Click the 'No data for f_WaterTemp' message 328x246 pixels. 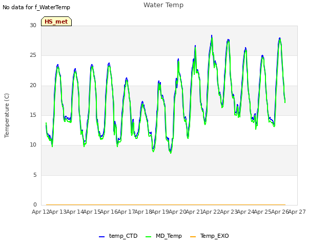36,7
